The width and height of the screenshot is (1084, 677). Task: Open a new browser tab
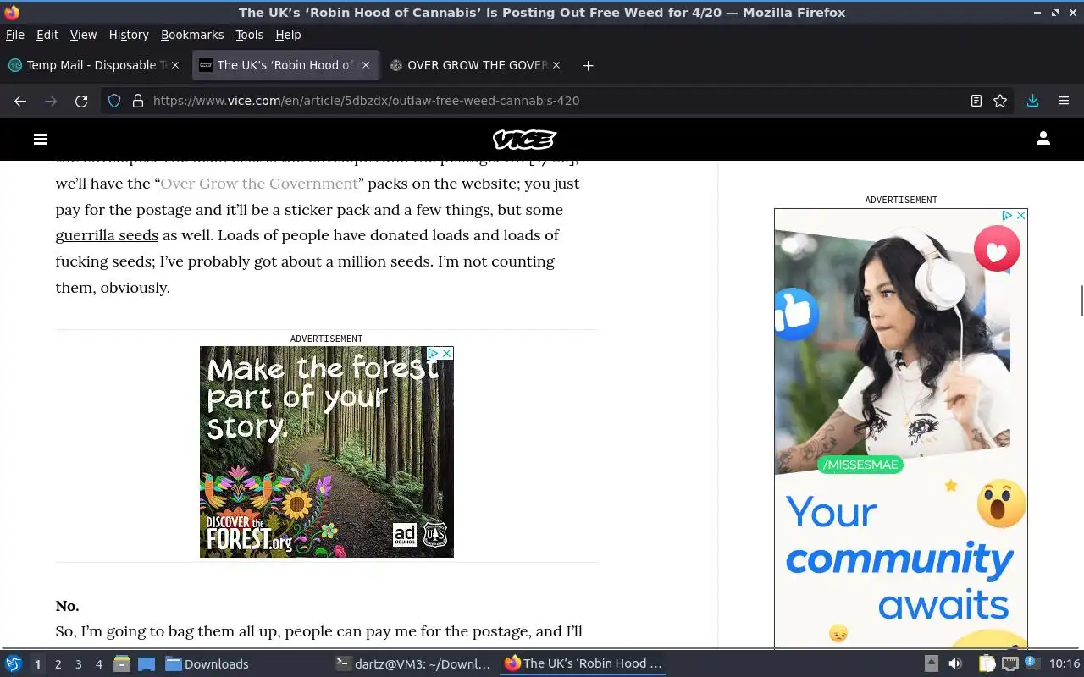click(588, 65)
